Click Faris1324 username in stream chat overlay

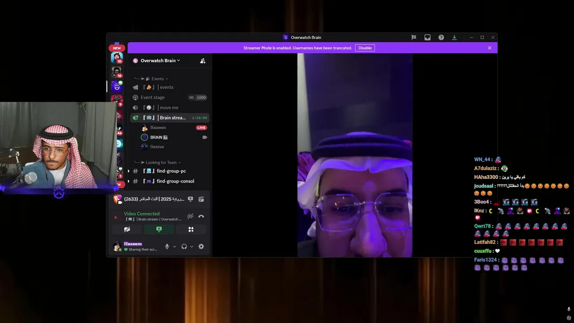[486, 260]
